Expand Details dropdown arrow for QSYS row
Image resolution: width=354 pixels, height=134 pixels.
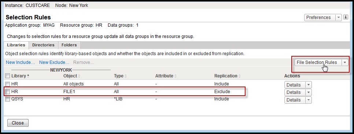[x=309, y=100]
